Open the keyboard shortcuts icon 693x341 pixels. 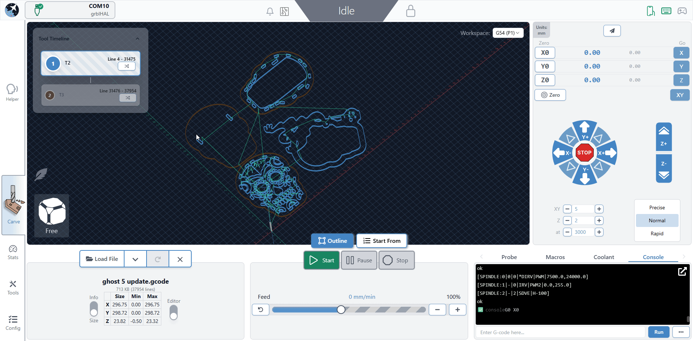666,11
